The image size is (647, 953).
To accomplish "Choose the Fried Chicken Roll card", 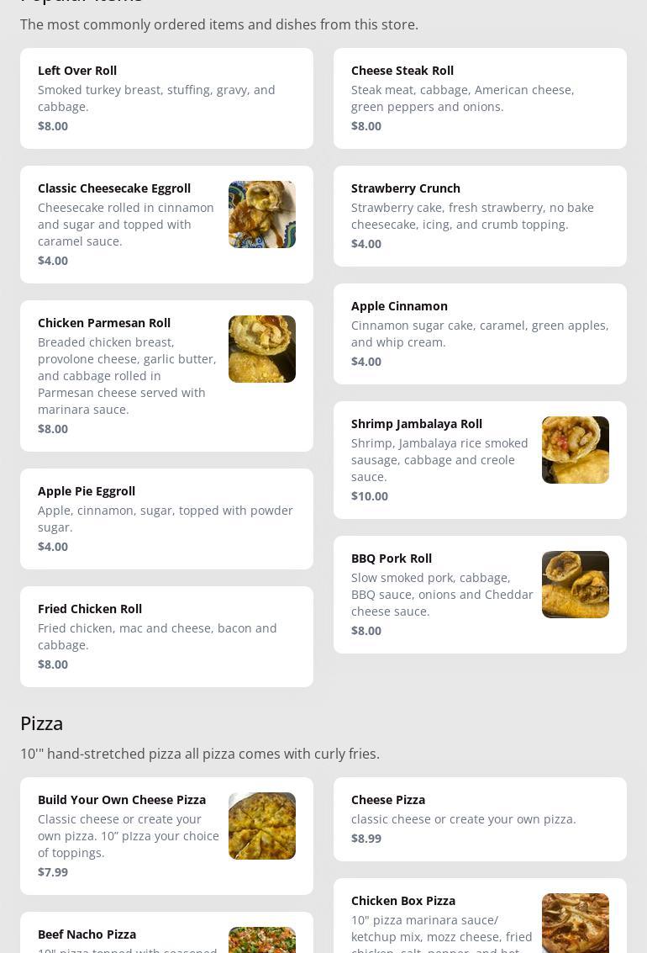I will 167,637.
